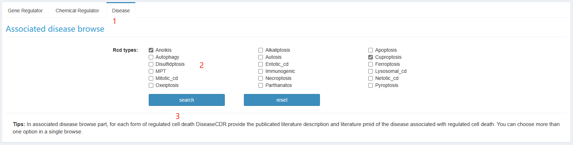Enable the Immunogenic checkbox
Screen dimensions: 573x145
tap(261, 71)
